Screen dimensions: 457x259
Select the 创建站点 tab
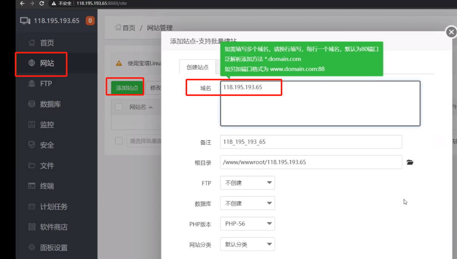tap(197, 67)
